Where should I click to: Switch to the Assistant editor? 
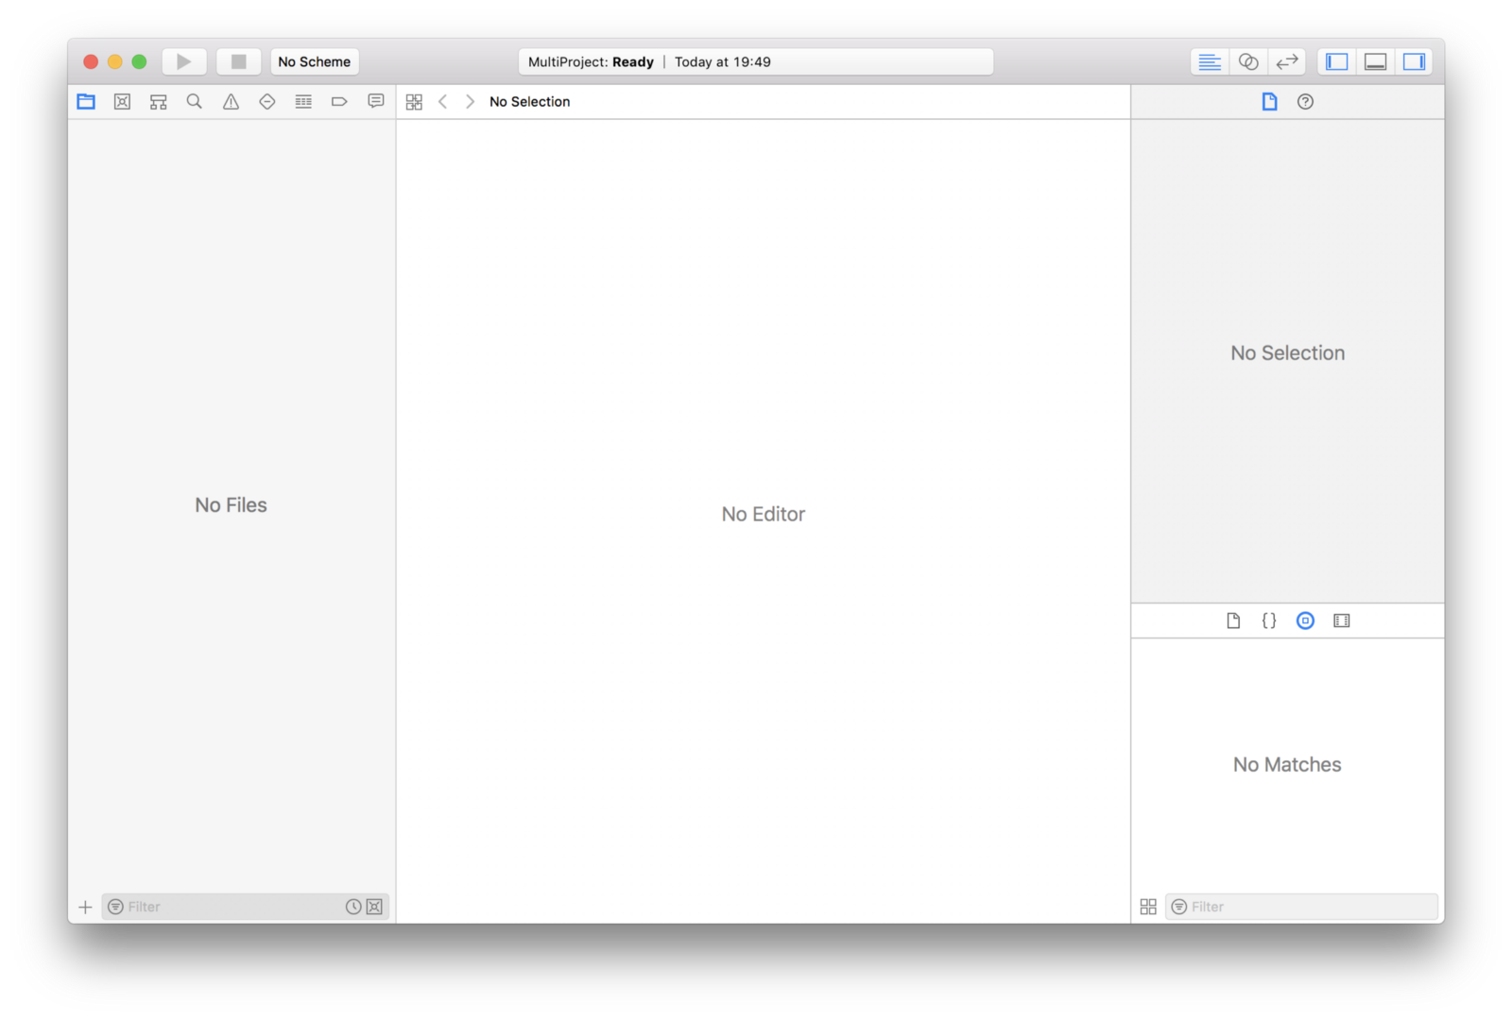click(1248, 61)
